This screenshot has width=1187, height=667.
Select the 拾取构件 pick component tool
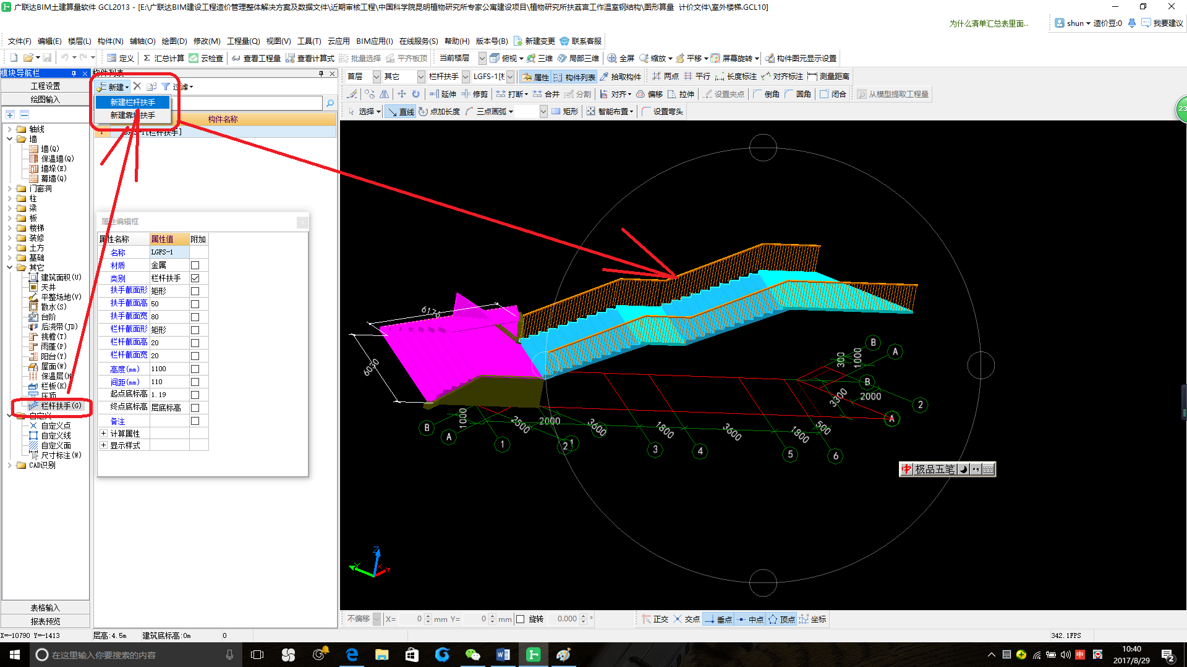[620, 77]
